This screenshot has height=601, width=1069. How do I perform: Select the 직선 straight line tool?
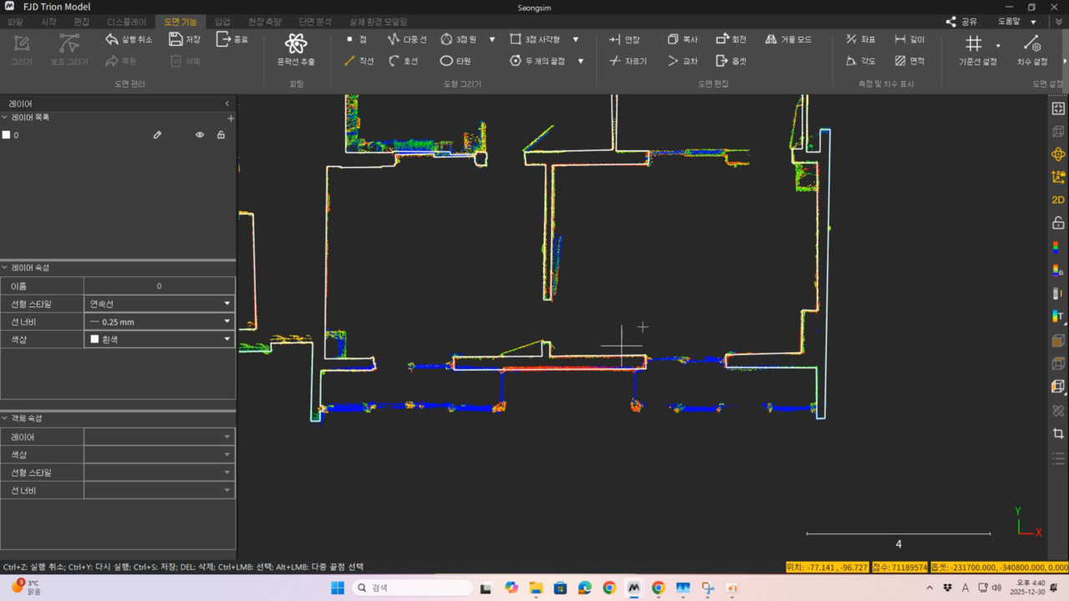[359, 61]
